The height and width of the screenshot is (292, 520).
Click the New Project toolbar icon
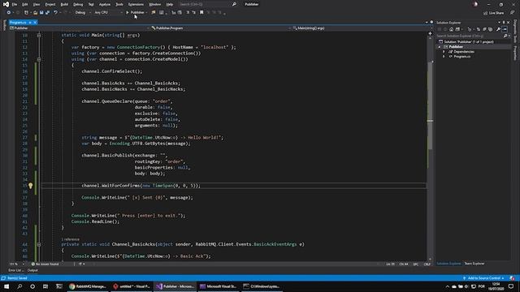(26, 13)
